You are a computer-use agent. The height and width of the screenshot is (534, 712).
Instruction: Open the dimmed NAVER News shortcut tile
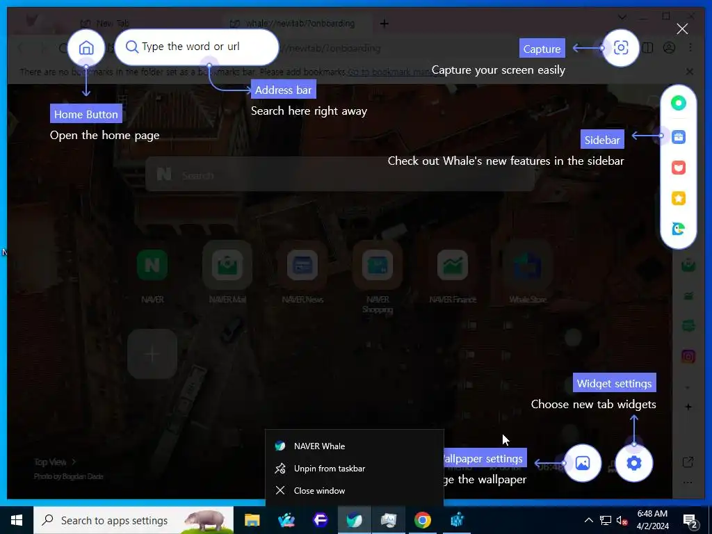pos(302,265)
